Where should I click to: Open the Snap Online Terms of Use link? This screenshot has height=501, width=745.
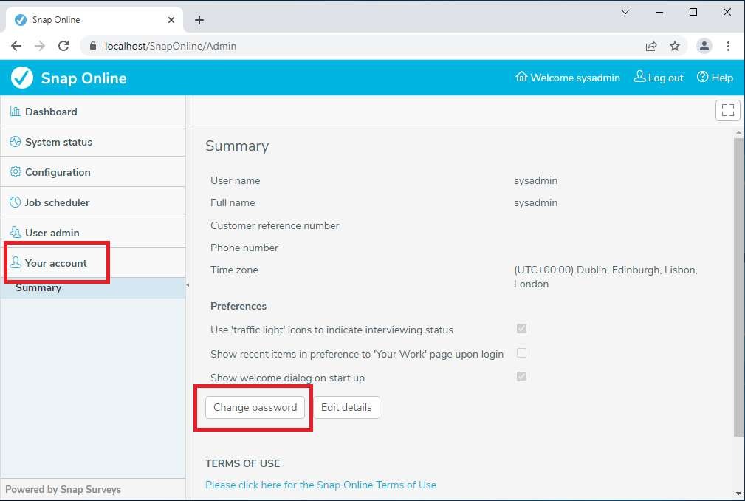tap(320, 485)
